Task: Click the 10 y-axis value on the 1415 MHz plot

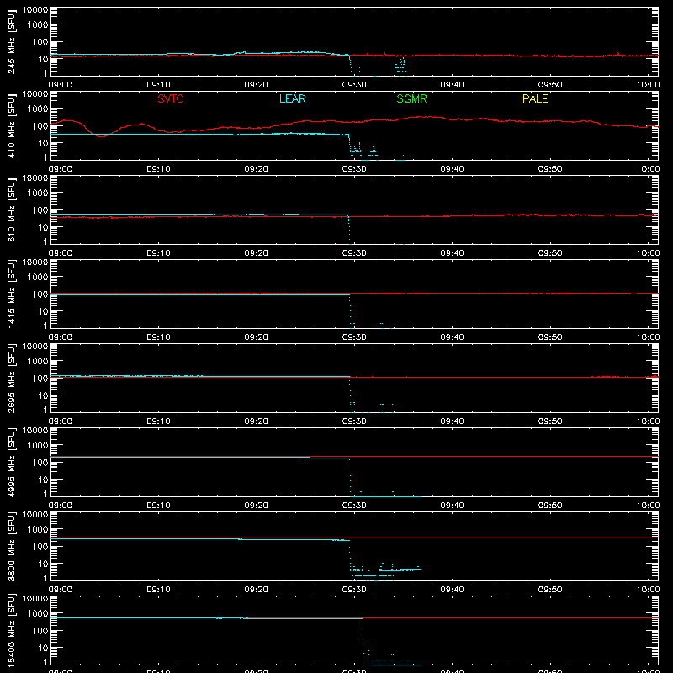Action: pos(43,311)
